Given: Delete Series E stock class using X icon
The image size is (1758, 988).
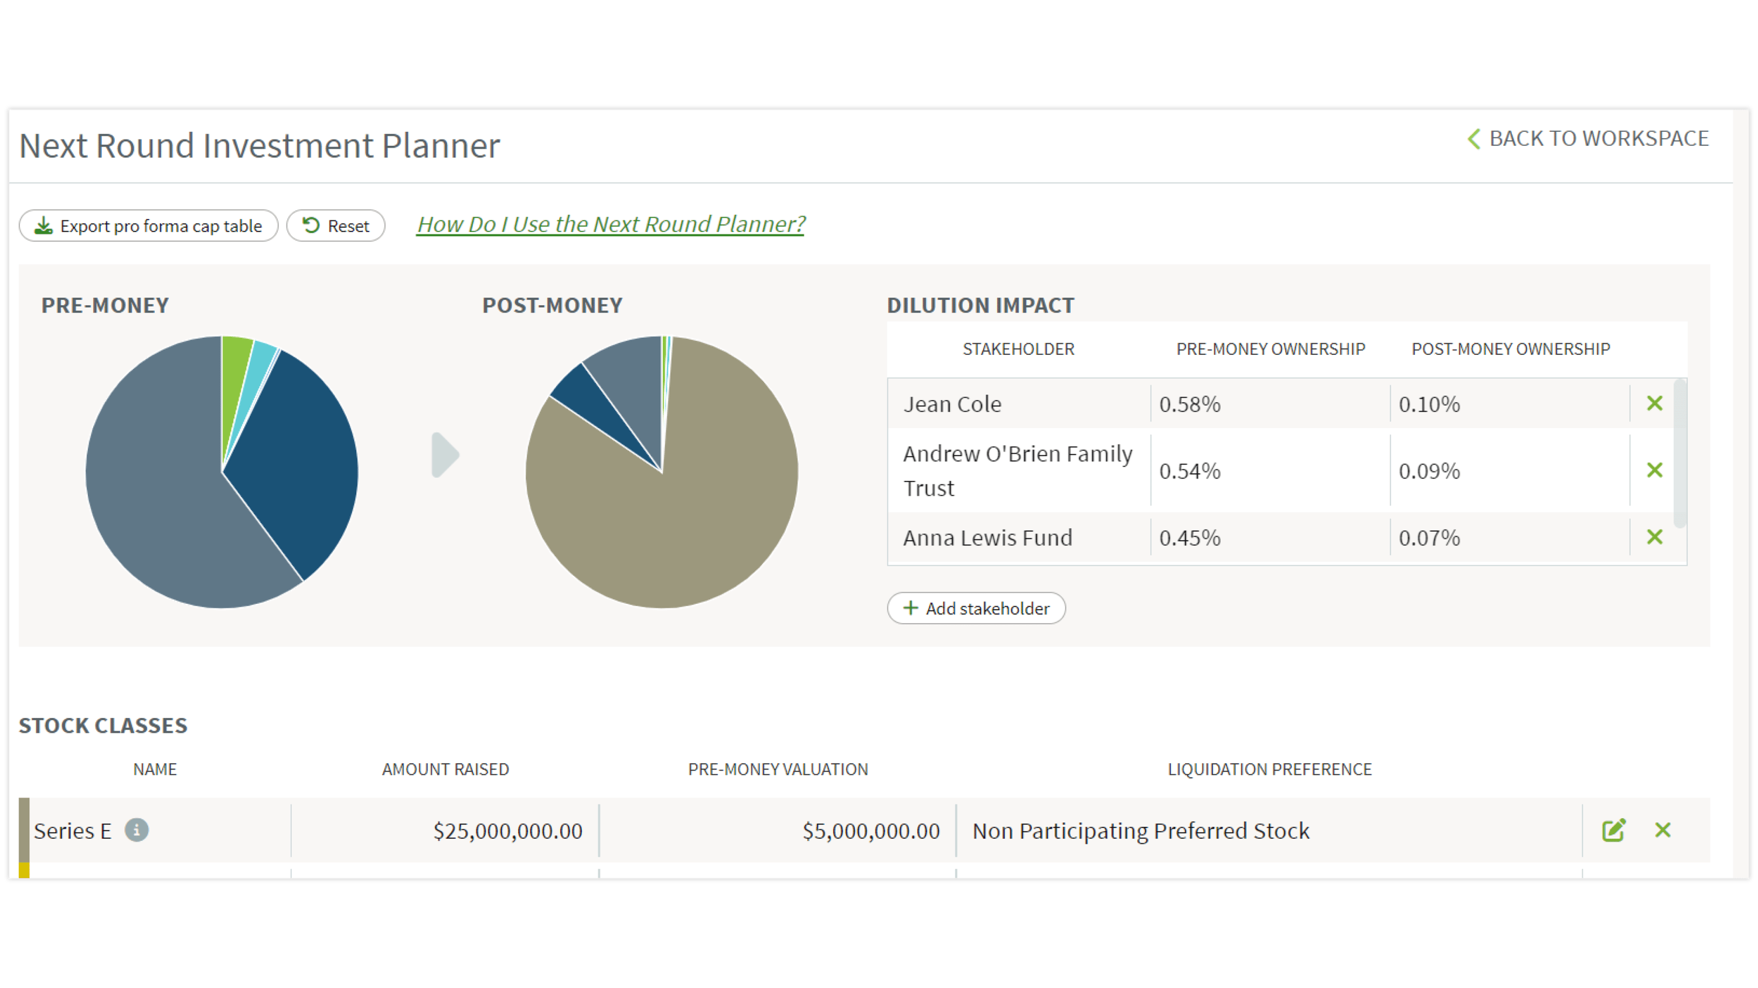Looking at the screenshot, I should 1663,830.
